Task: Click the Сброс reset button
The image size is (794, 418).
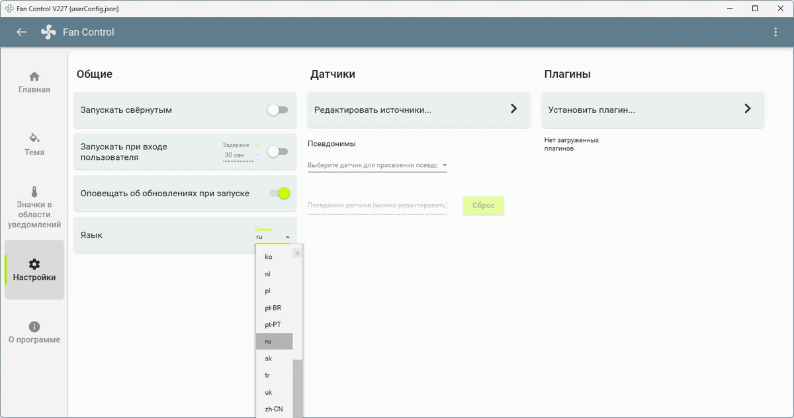Action: (484, 205)
